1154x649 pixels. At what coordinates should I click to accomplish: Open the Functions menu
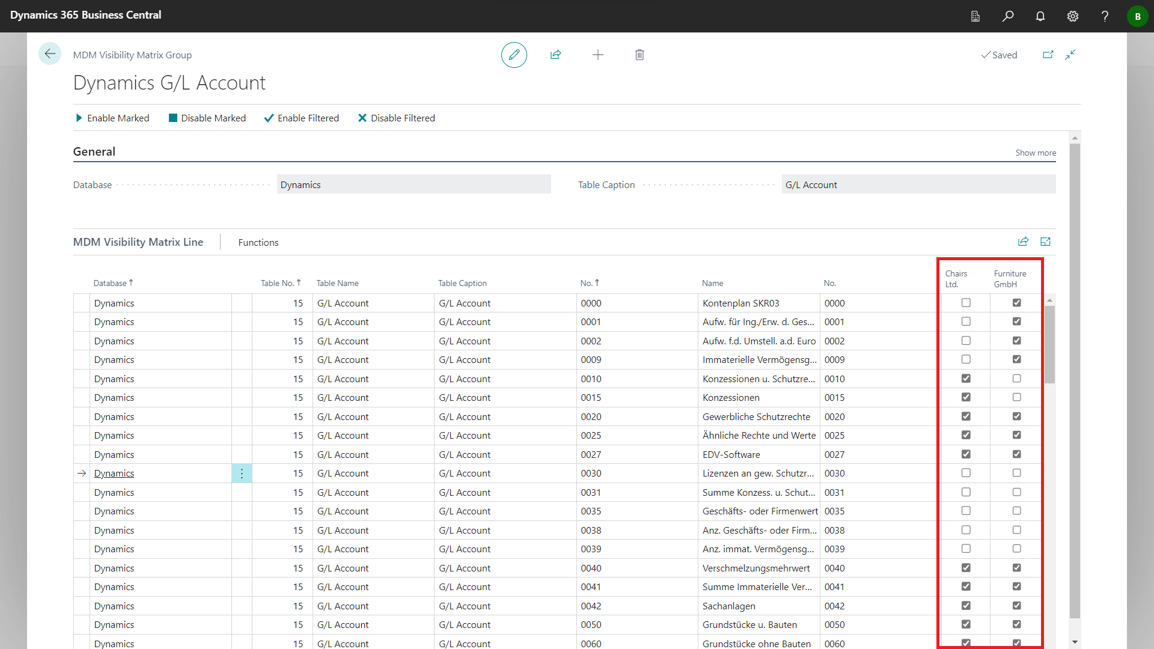(258, 242)
